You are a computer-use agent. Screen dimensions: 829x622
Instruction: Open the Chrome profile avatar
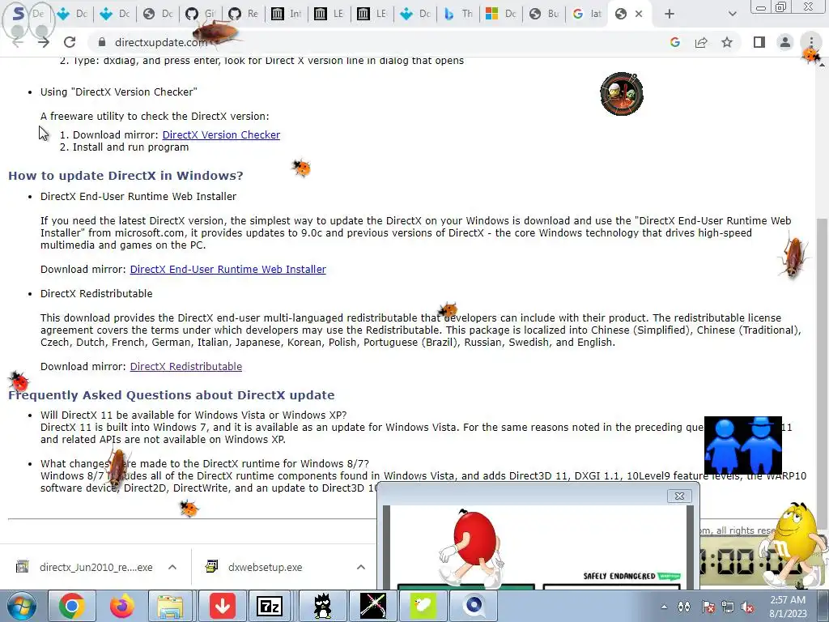point(785,42)
